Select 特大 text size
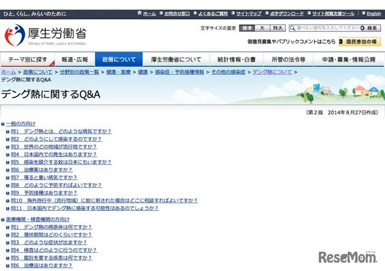385x271 pixels. [278, 28]
